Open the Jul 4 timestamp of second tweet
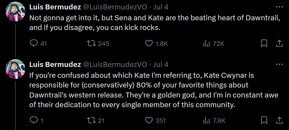Viewport: 289px width, 130px height. [161, 64]
